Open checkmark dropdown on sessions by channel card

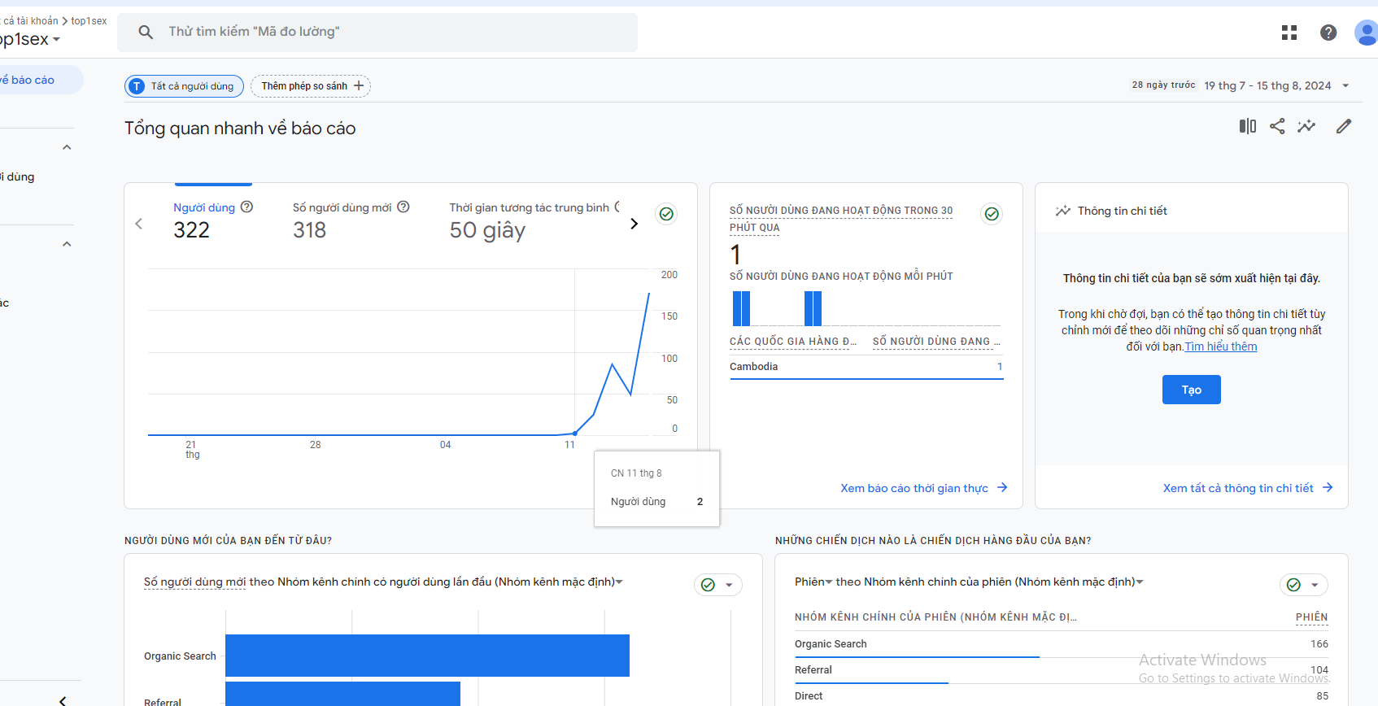[1303, 585]
